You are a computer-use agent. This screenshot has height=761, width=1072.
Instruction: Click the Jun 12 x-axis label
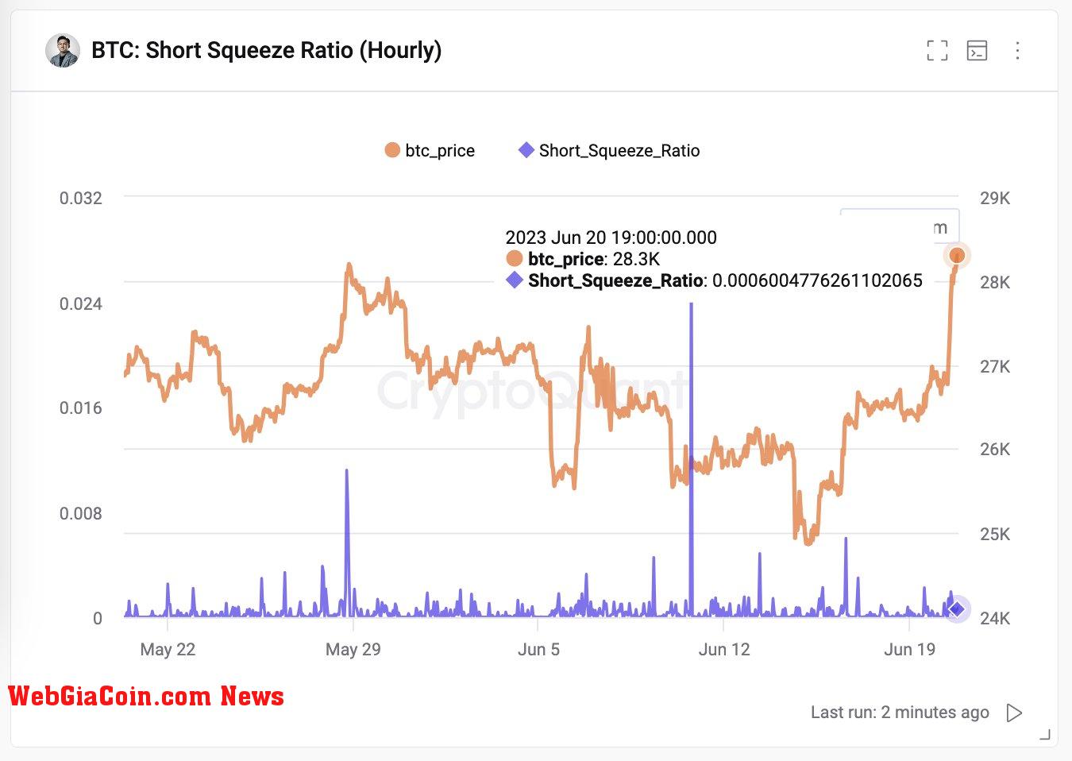724,649
